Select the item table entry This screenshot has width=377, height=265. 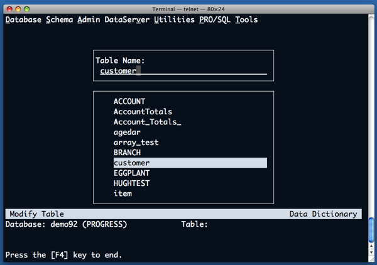pos(123,193)
